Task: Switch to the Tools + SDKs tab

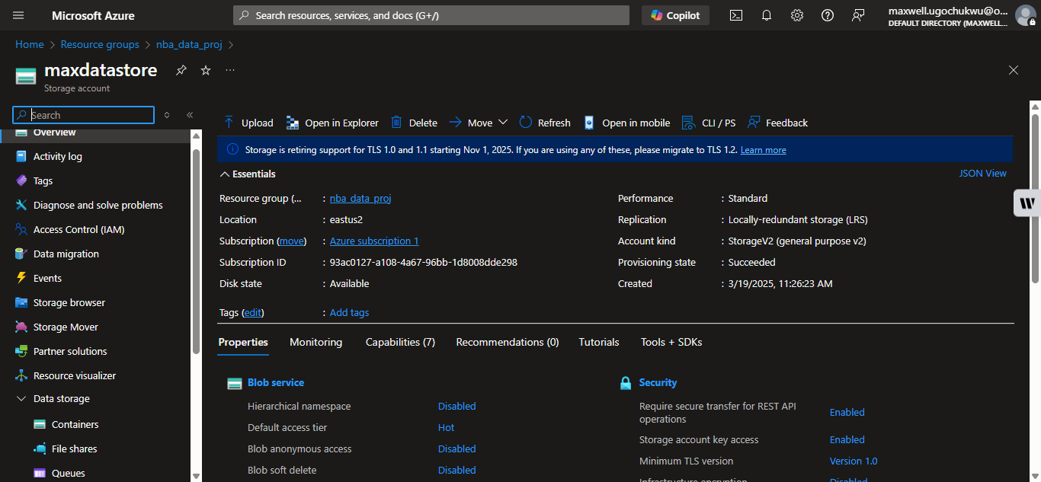Action: pos(671,342)
